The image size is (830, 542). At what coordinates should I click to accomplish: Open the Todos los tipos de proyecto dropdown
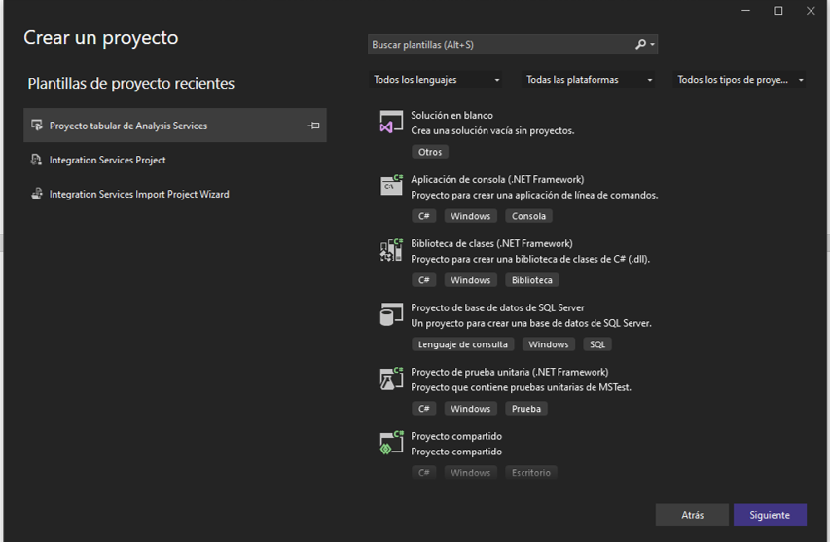click(x=740, y=80)
